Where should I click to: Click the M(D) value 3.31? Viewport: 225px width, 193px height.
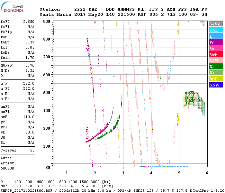click(30, 70)
